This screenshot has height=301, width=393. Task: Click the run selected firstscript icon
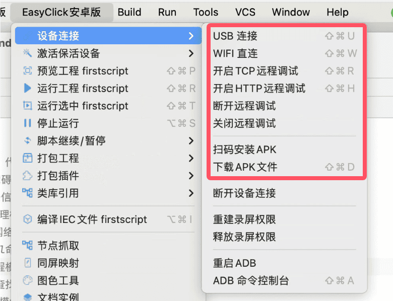(27, 106)
